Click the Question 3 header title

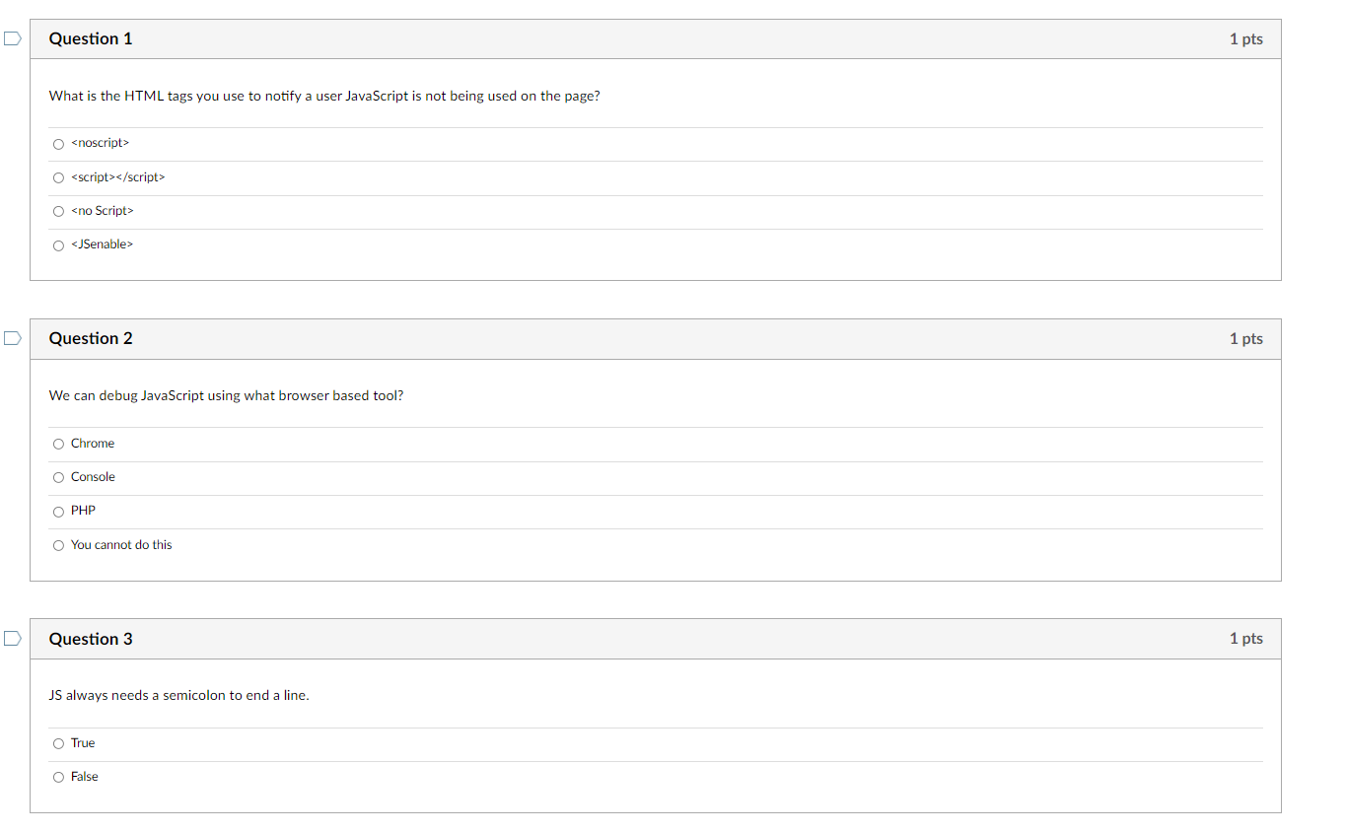(x=91, y=639)
